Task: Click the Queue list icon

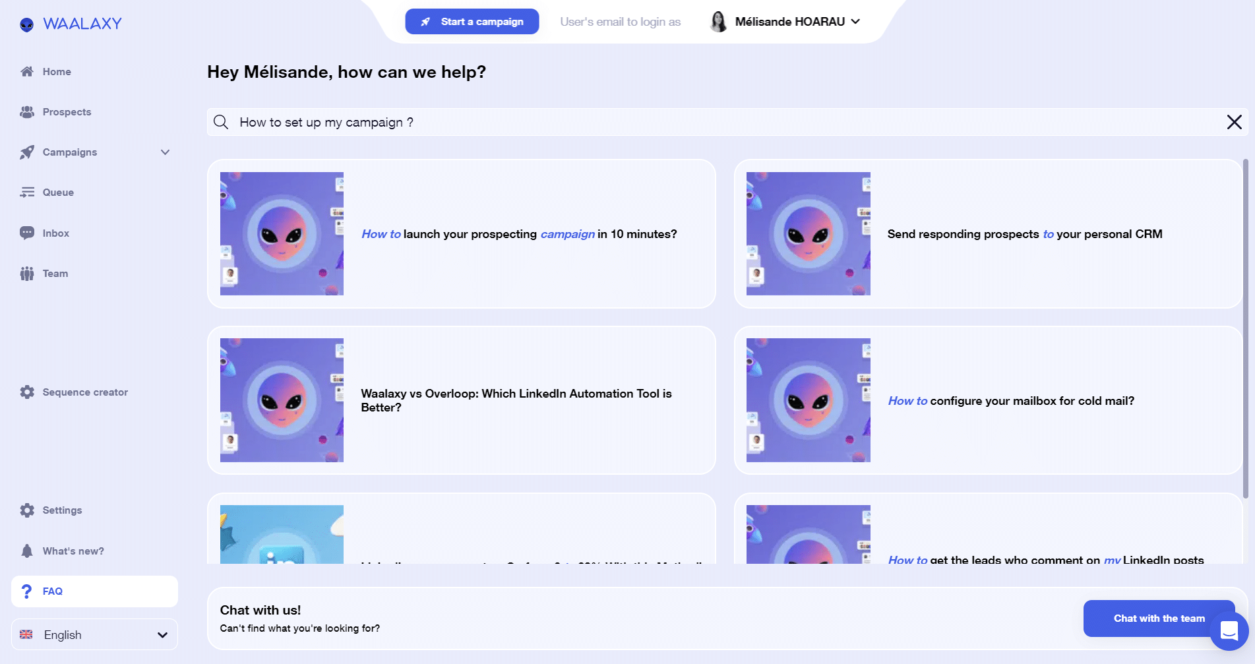Action: click(27, 193)
